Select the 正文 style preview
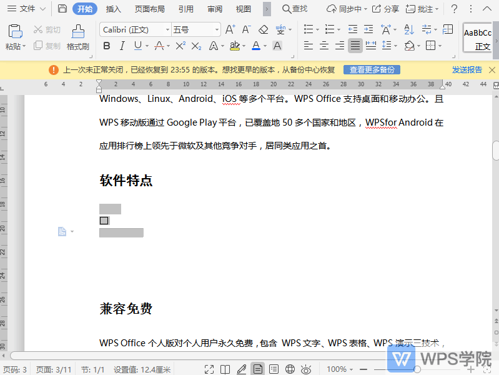This screenshot has width=499, height=375. [478, 38]
